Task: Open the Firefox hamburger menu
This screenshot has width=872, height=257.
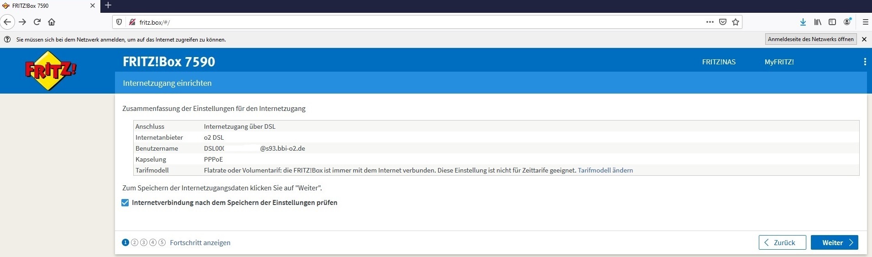Action: tap(865, 22)
